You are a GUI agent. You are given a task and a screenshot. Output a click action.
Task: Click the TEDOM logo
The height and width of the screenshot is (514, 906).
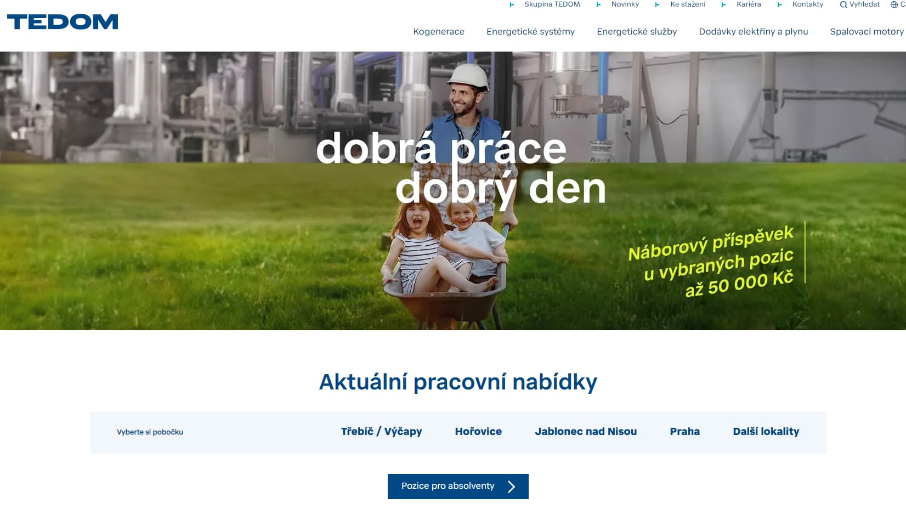pos(63,22)
